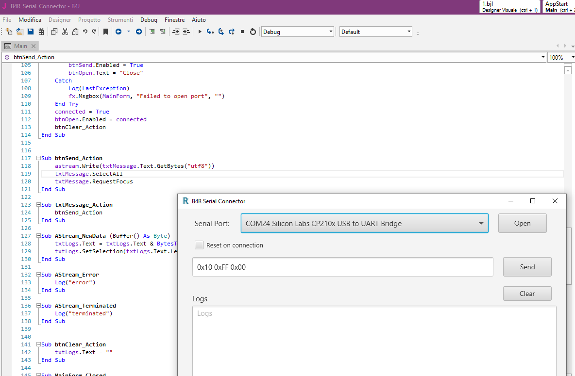Viewport: 575px width, 376px height.
Task: Jump to AppStart Main shortcut
Action: [559, 7]
